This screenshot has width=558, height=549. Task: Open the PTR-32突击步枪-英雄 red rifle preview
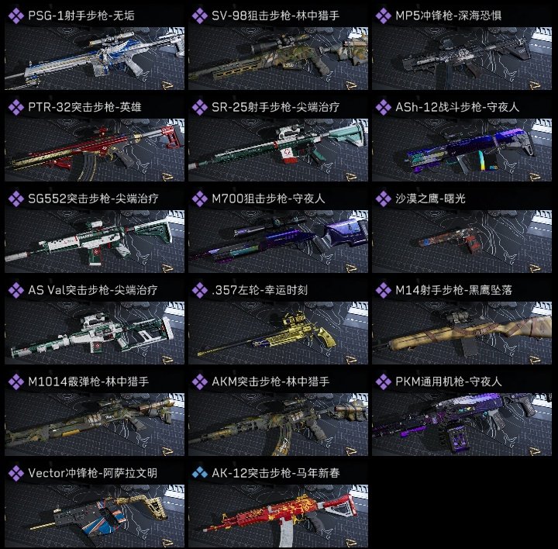click(95, 150)
